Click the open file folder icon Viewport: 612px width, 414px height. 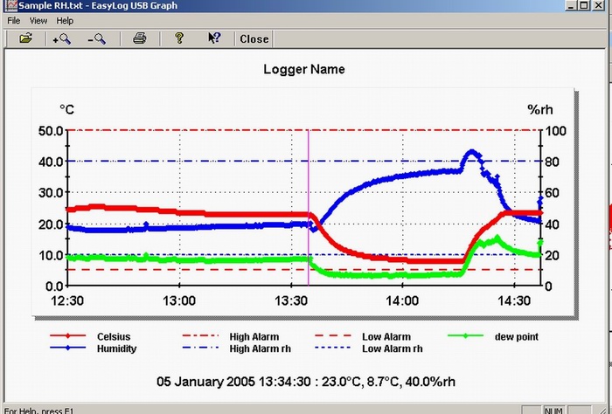pos(26,38)
